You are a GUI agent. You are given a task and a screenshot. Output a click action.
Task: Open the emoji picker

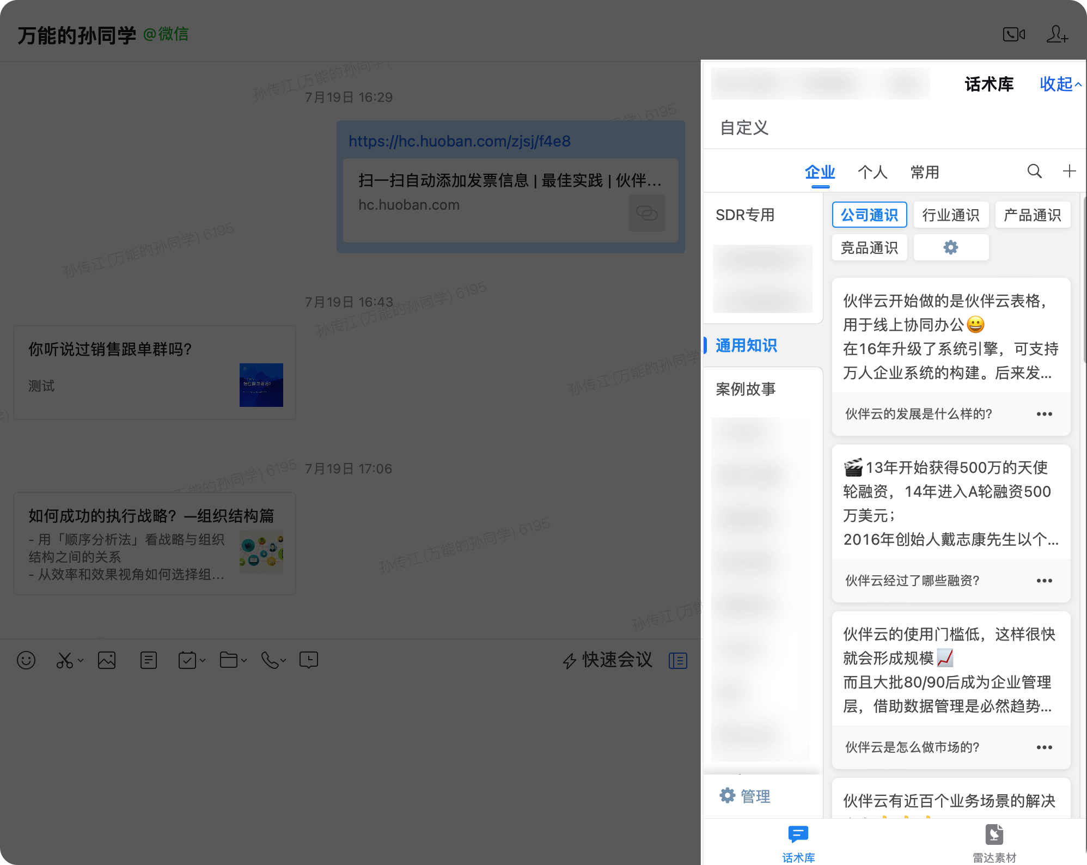[26, 660]
